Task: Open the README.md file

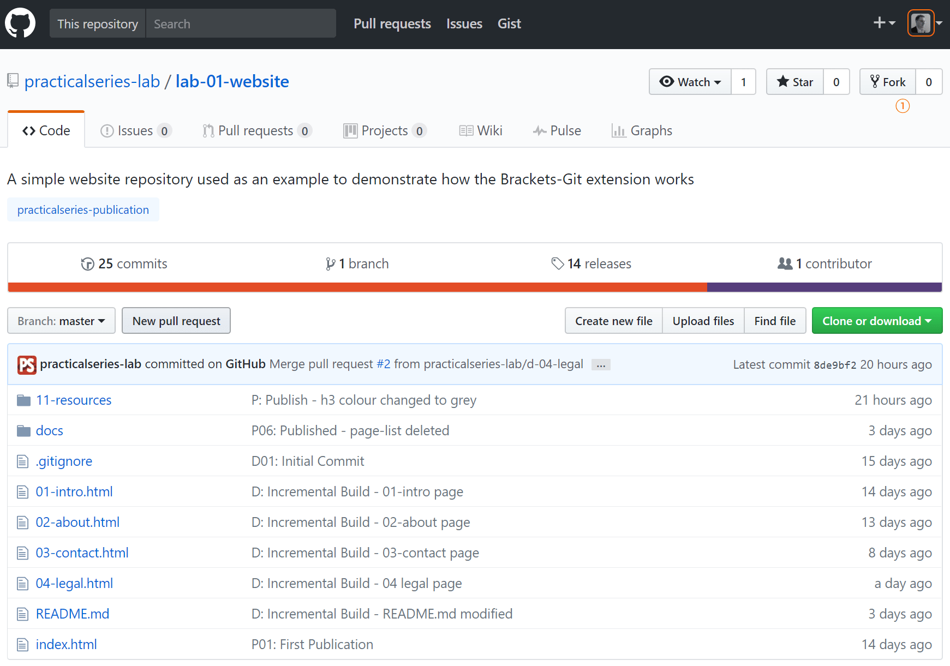Action: (73, 614)
